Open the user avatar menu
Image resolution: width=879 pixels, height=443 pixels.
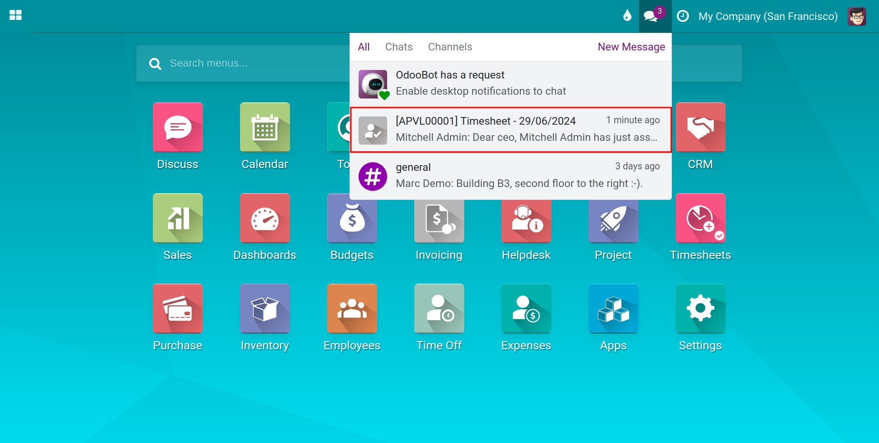pos(857,16)
